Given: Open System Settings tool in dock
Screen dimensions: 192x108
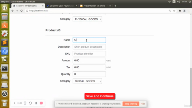Looking at the screenshot, I should coord(5,34).
